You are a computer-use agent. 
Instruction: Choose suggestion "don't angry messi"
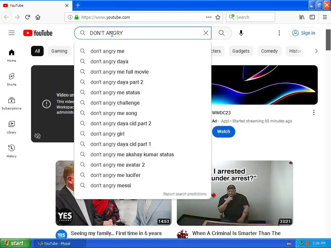pos(143,185)
